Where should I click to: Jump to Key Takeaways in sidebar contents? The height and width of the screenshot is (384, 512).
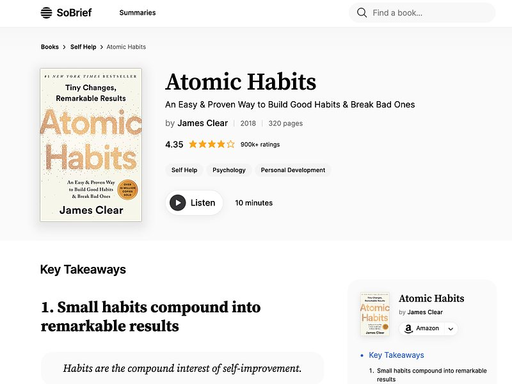(x=396, y=355)
